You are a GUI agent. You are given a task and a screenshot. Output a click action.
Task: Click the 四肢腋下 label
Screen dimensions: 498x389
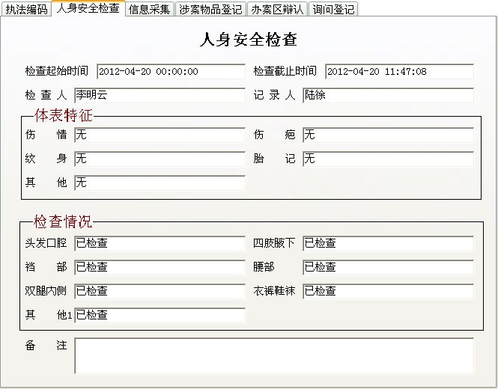coord(274,243)
